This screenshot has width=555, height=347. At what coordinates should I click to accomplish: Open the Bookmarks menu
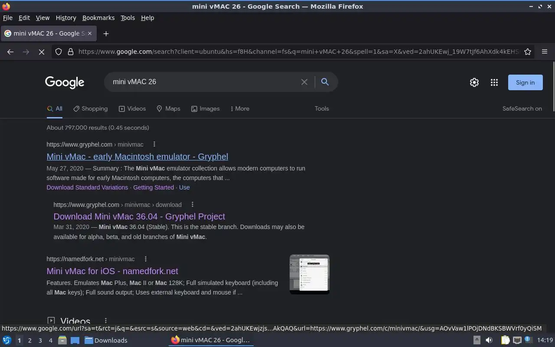coord(98,18)
